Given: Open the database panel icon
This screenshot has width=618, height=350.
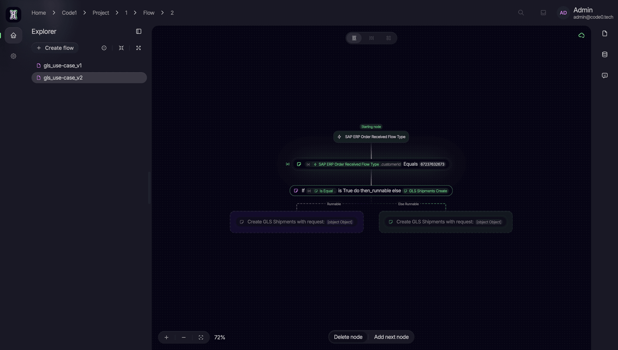Looking at the screenshot, I should 604,54.
